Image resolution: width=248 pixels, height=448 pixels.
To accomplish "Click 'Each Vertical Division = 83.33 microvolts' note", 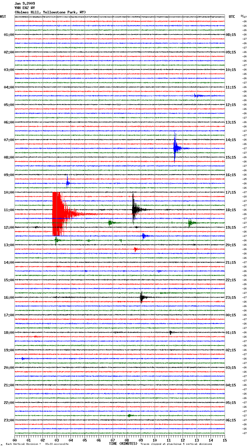I will coord(37,444).
